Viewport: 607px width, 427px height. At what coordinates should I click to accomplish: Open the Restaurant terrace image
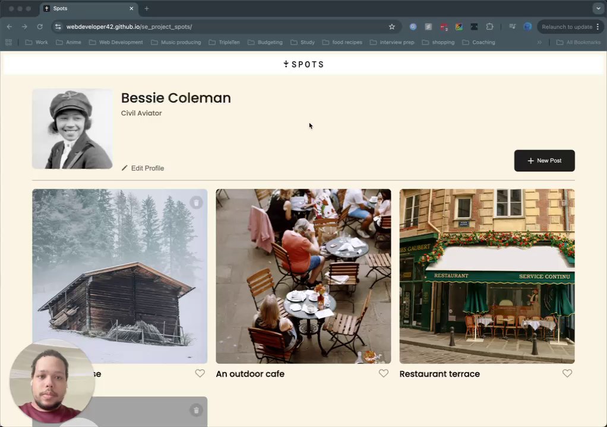pos(487,276)
